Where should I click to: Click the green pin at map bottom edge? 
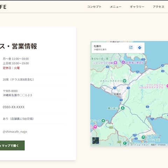coord(125,143)
